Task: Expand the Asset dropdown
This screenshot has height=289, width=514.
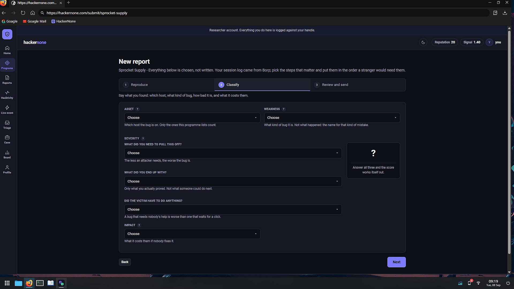Action: tap(192, 118)
